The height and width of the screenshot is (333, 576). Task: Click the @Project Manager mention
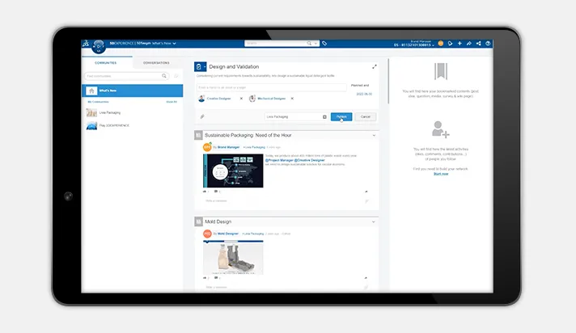pos(279,160)
